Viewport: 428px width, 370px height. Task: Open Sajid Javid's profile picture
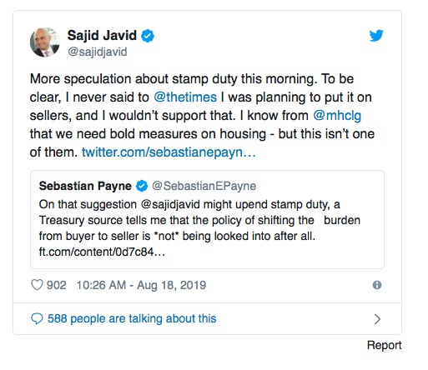pos(45,42)
